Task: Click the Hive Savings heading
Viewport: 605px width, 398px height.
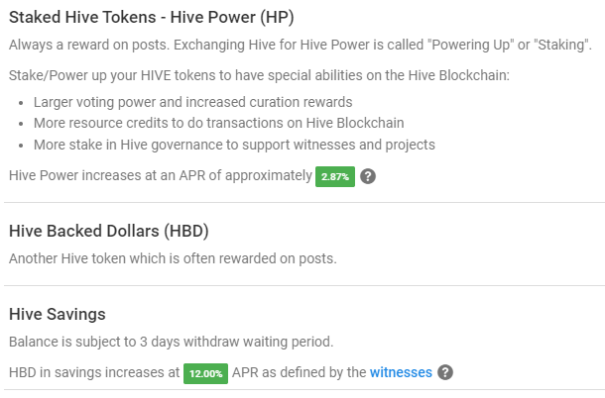Action: pyautogui.click(x=58, y=314)
